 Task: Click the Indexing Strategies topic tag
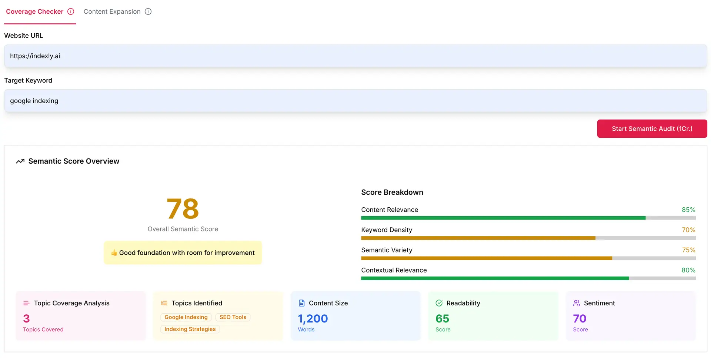190,329
